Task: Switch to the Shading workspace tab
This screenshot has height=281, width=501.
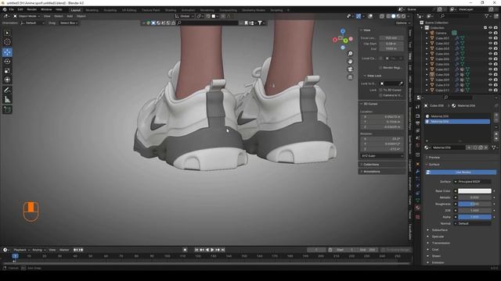Action: [171, 10]
